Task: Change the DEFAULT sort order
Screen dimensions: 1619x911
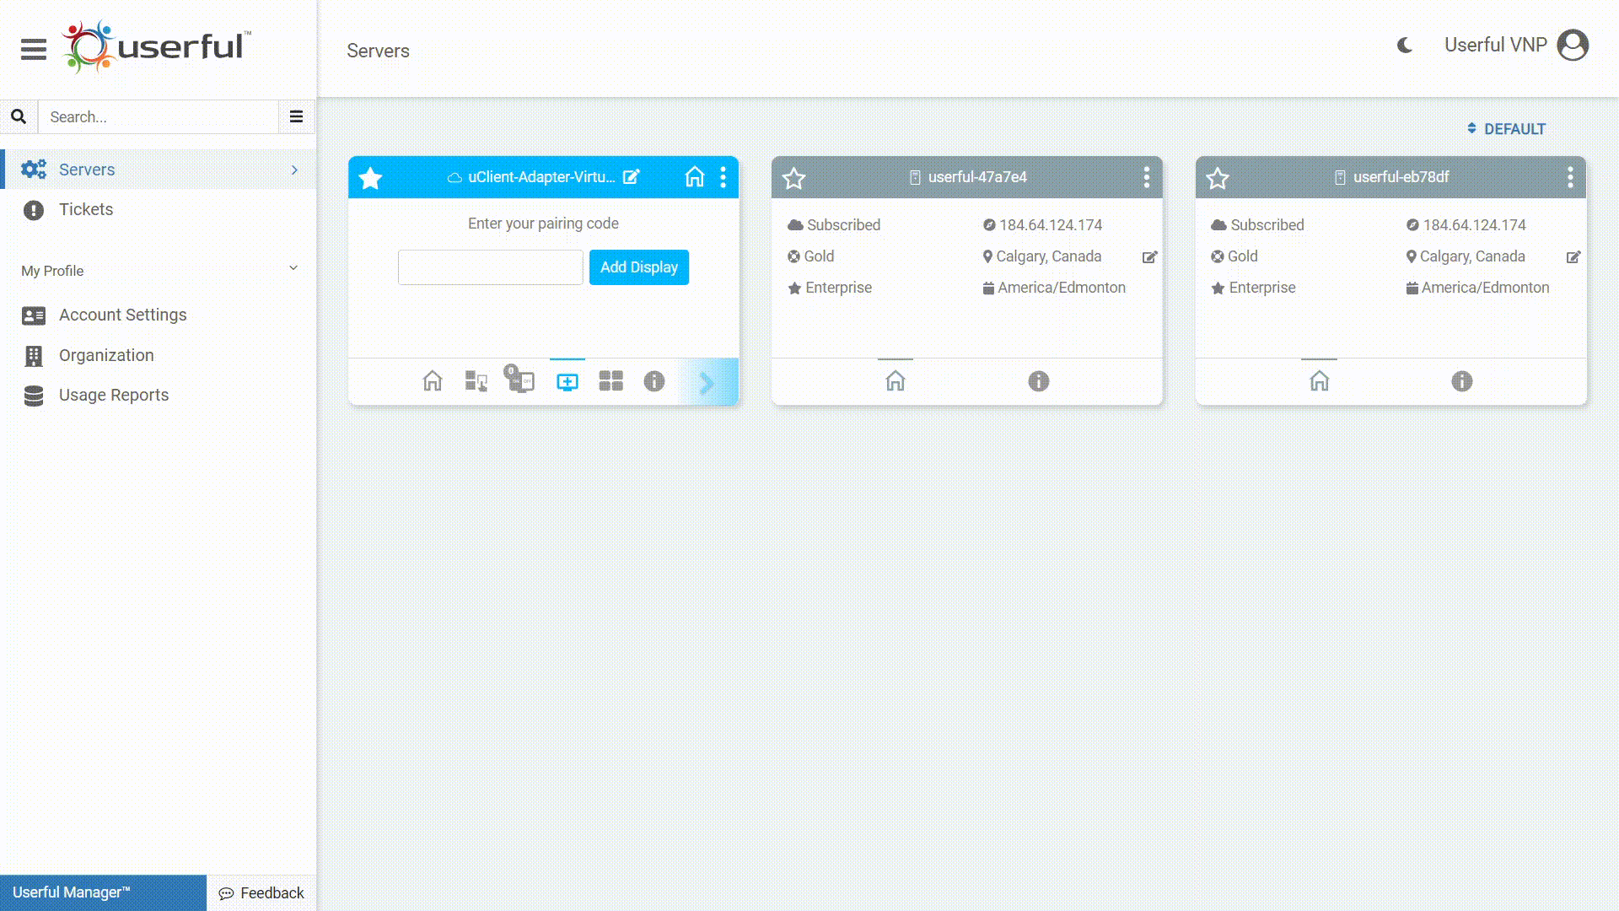Action: pos(1507,129)
